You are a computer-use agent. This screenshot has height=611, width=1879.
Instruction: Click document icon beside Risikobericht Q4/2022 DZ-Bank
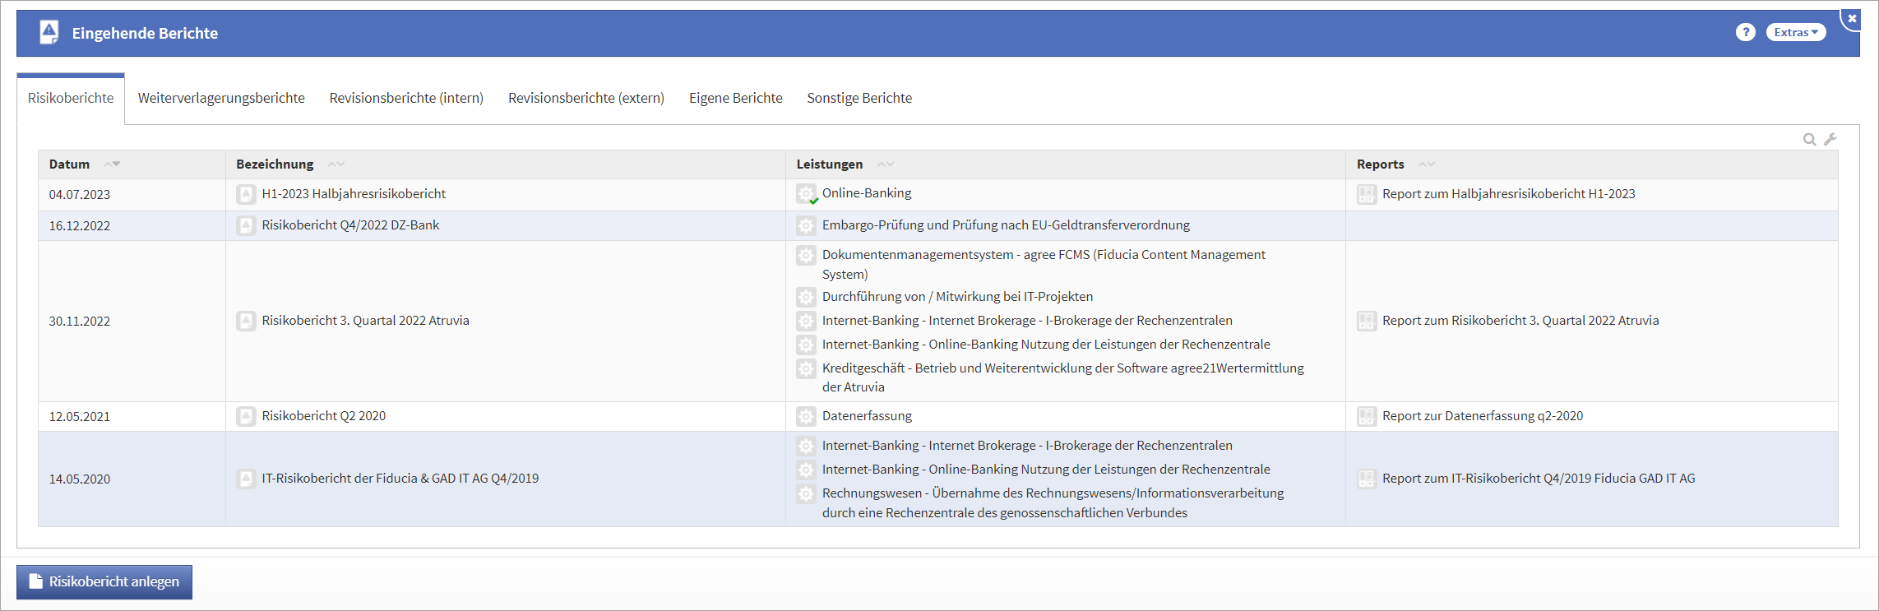point(246,225)
